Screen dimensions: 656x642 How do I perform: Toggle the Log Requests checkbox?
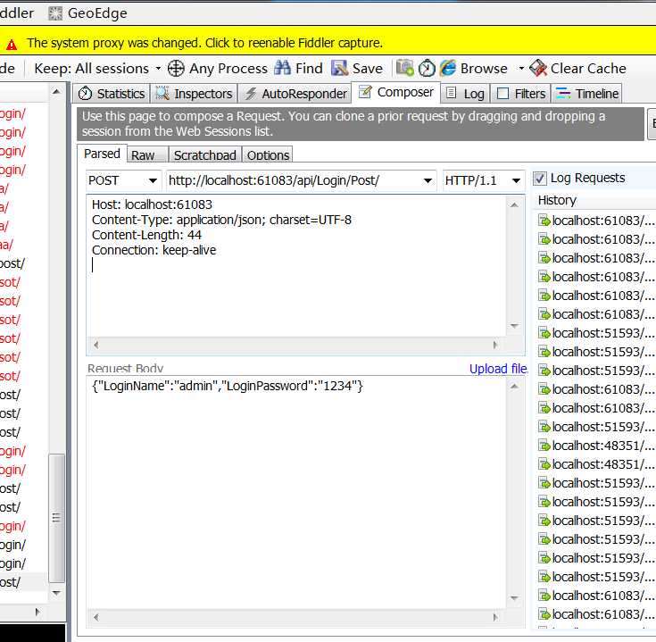pos(540,179)
